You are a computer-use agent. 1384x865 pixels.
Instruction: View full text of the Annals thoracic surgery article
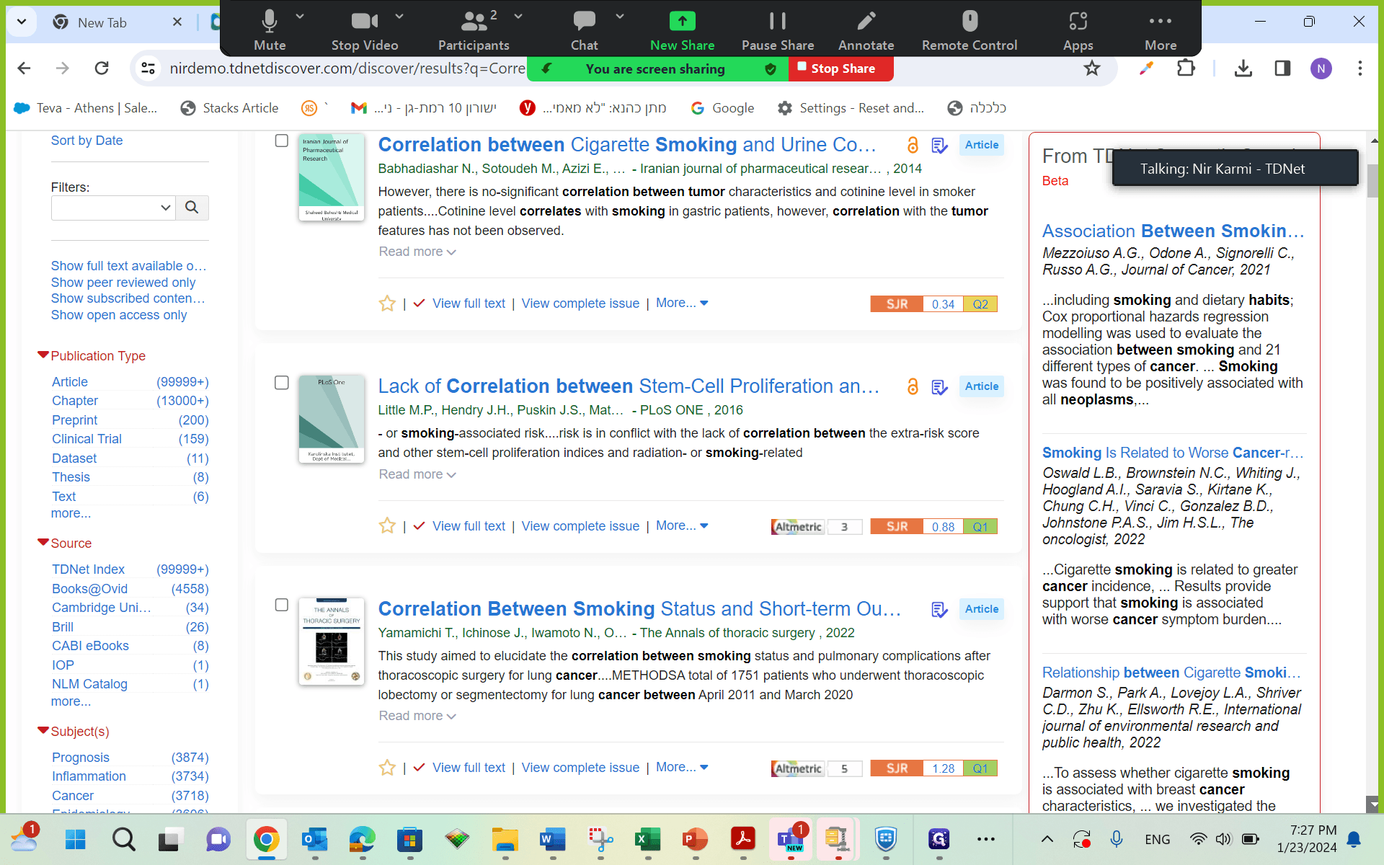[x=469, y=768]
